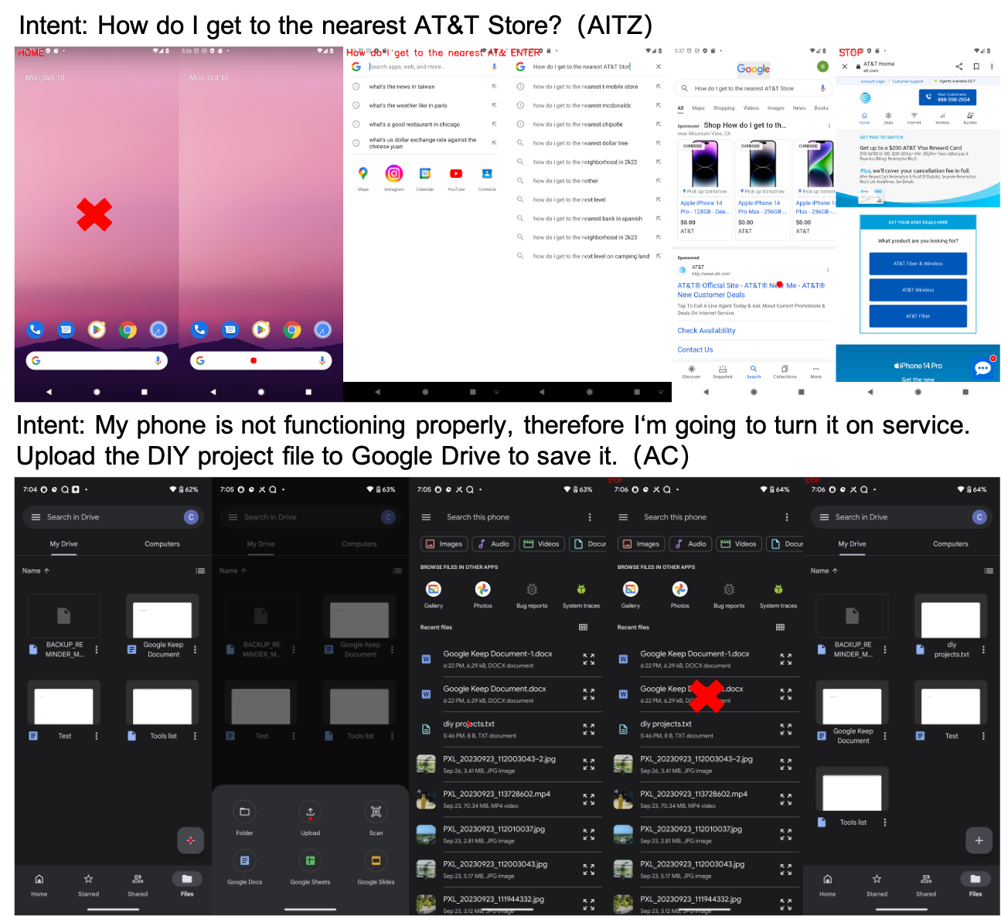This screenshot has height=916, width=1001.
Task: Clear the typed AT&T Store search query
Action: (x=659, y=66)
